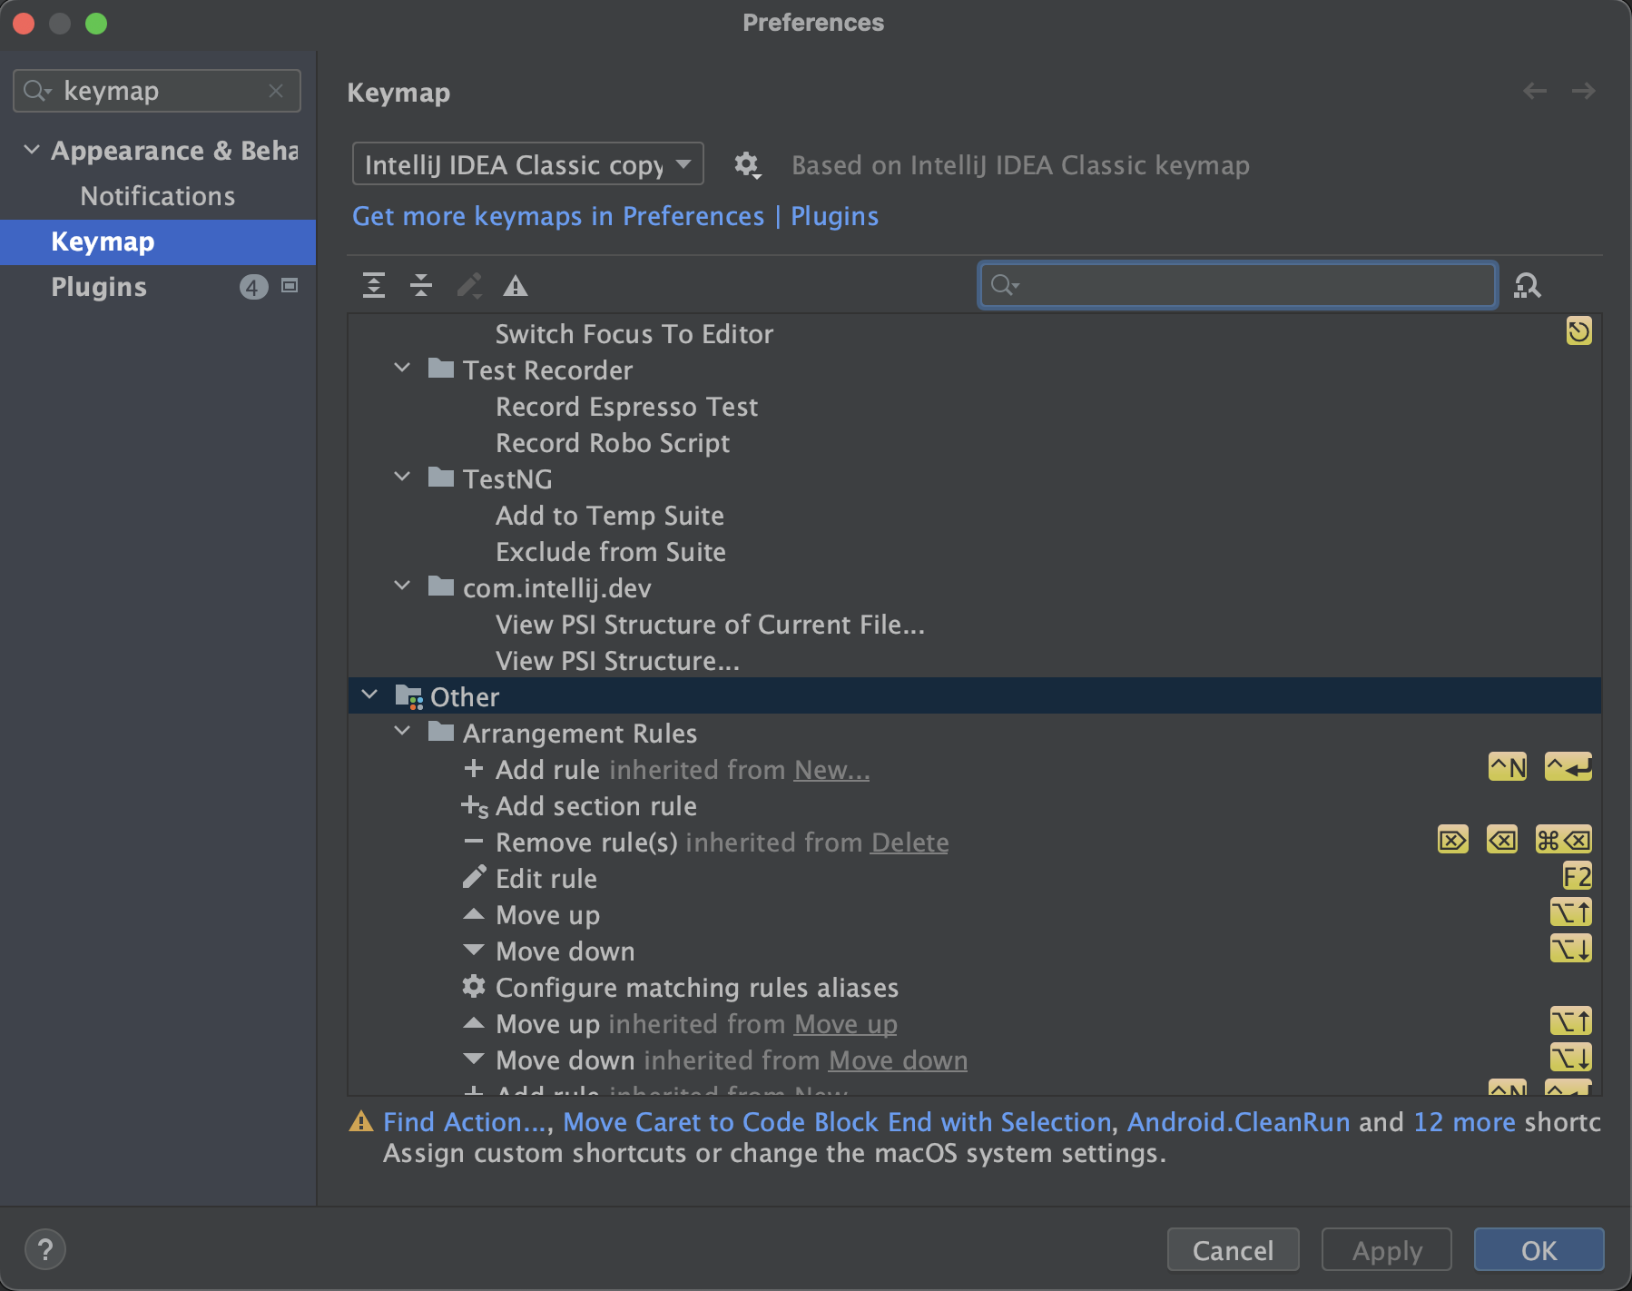Image resolution: width=1632 pixels, height=1291 pixels.
Task: Select first Move down action row
Action: tap(974, 951)
